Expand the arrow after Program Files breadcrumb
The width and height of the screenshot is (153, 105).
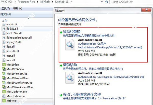point(38,2)
